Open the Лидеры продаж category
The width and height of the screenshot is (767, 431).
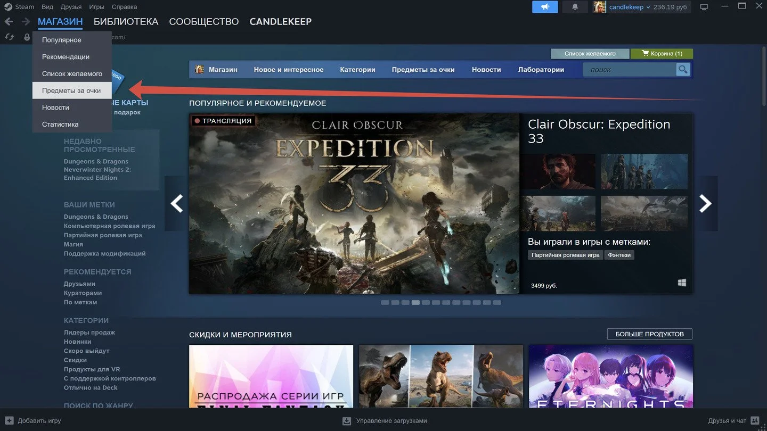coord(89,333)
